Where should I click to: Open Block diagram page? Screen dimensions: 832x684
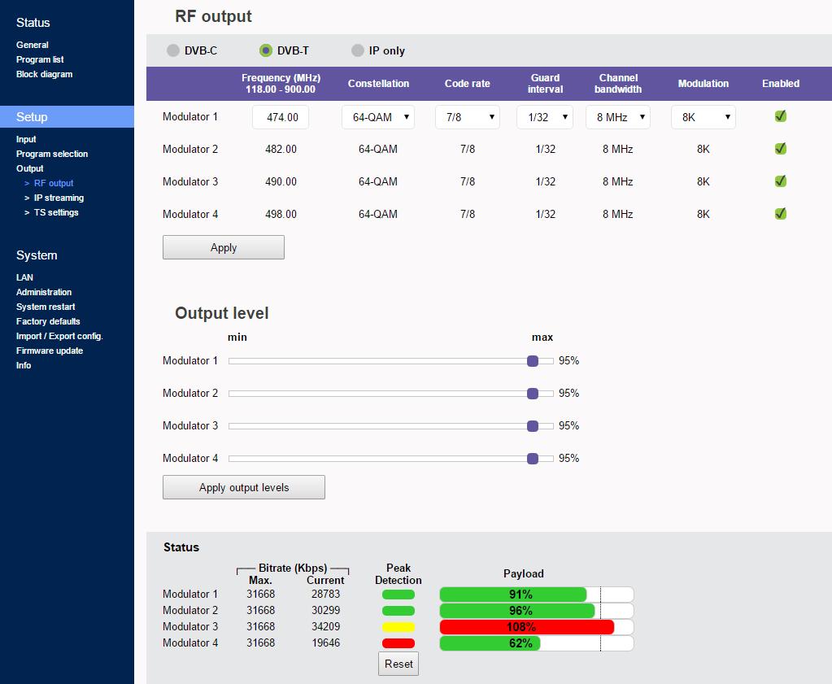pos(45,74)
